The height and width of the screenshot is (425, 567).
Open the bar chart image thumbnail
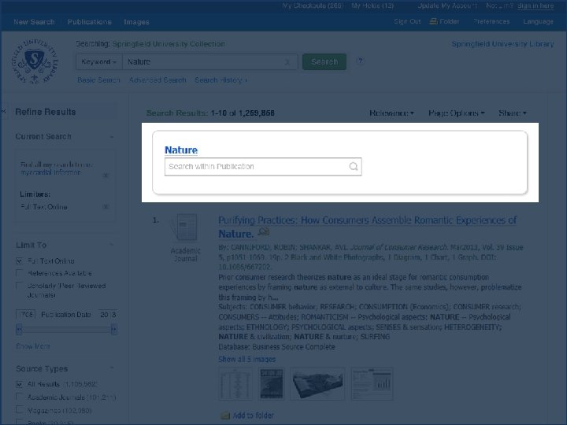pyautogui.click(x=372, y=384)
